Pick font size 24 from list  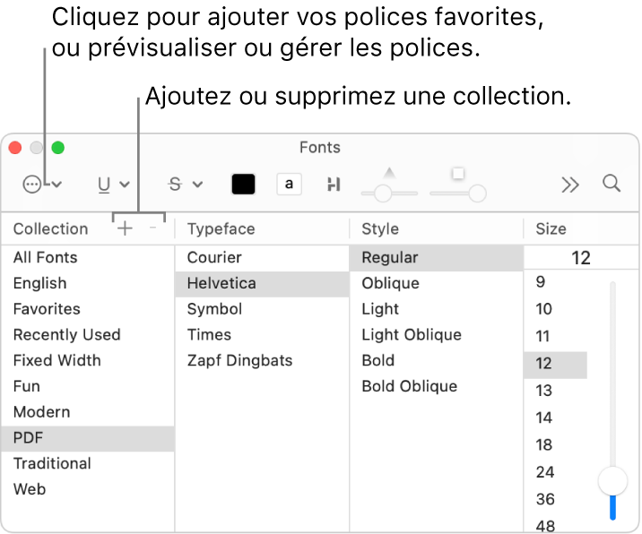(544, 472)
